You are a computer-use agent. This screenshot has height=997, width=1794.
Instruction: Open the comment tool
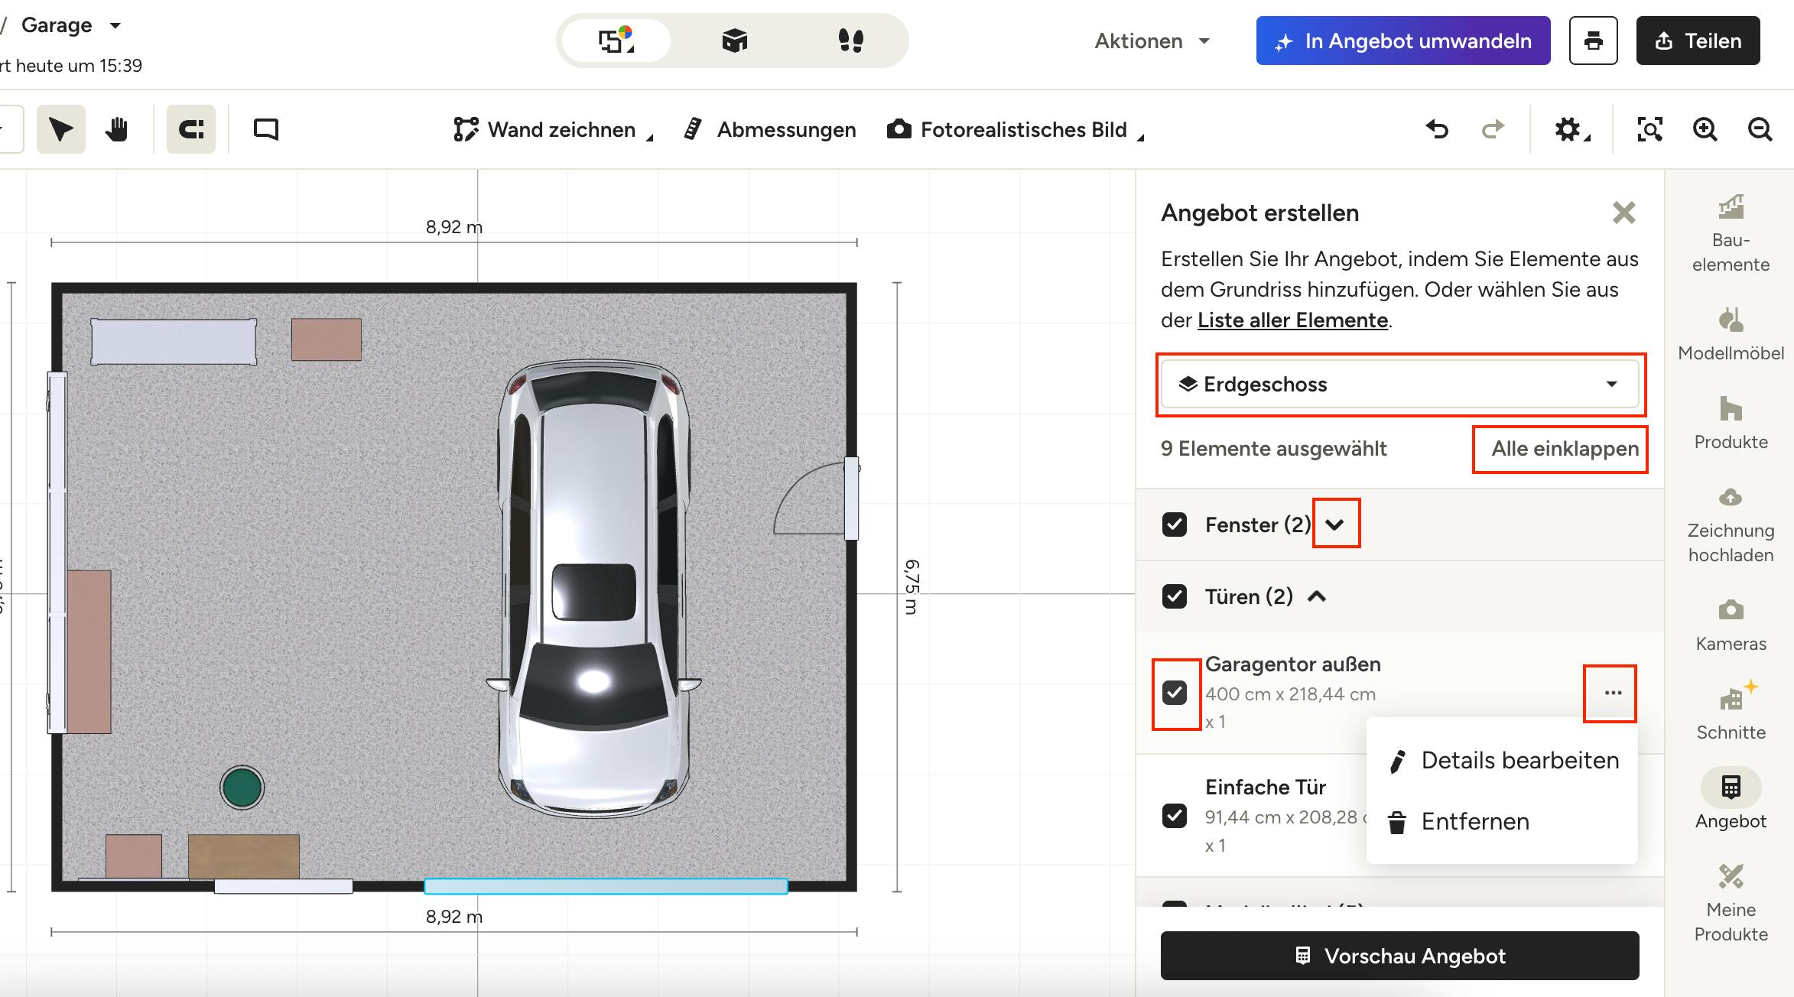pos(266,129)
